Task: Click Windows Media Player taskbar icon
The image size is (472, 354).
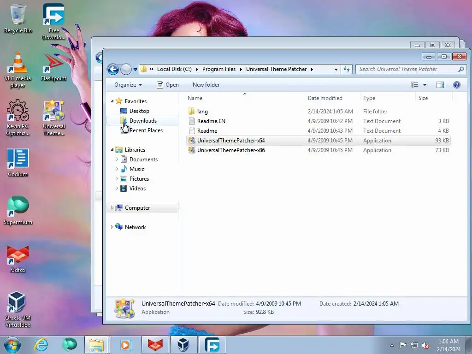Action: 125,345
